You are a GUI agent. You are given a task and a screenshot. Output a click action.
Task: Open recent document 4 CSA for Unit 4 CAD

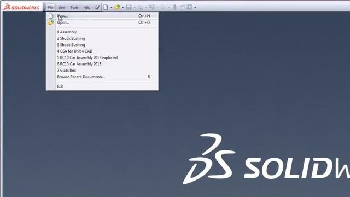102,51
